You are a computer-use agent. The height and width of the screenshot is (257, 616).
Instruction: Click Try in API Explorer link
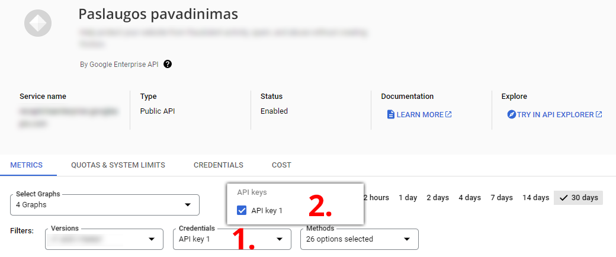[x=555, y=114]
